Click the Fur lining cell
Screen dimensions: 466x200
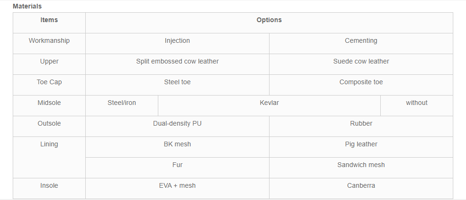tap(178, 168)
